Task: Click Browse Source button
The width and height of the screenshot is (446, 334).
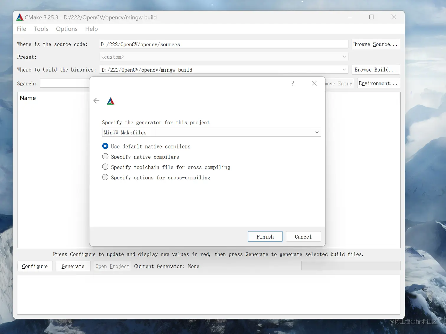Action: pyautogui.click(x=376, y=44)
